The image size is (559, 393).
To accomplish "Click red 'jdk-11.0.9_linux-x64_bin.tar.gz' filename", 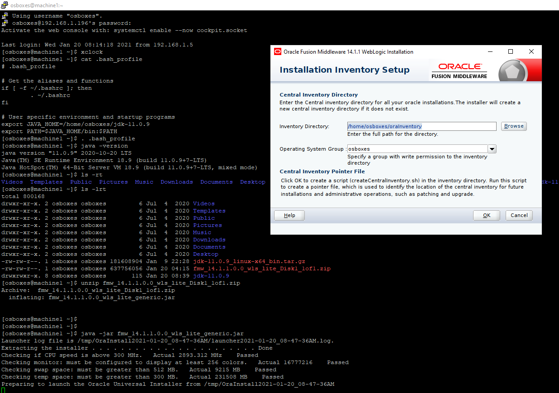I will [249, 261].
